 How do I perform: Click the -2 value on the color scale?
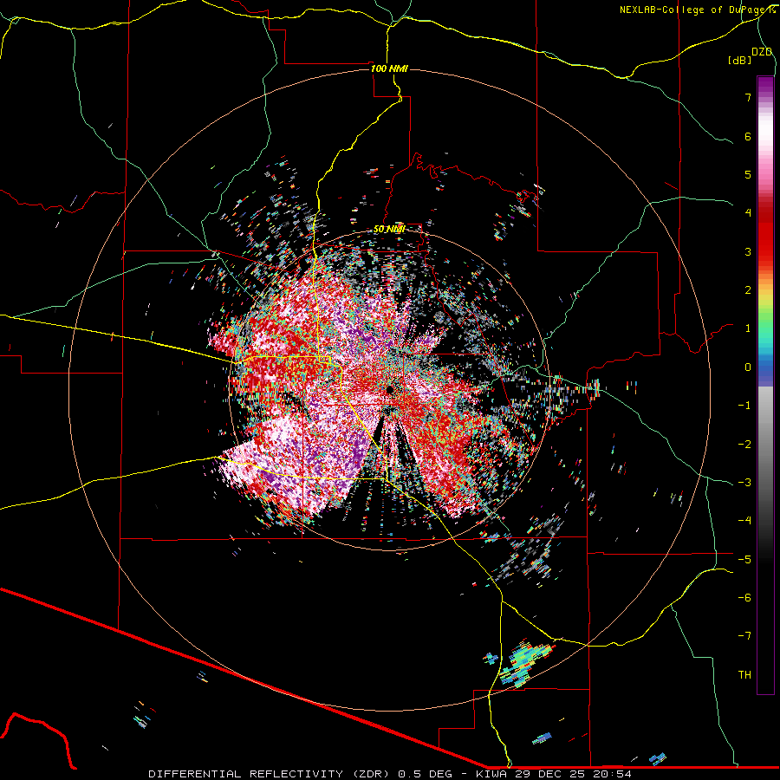(x=744, y=445)
